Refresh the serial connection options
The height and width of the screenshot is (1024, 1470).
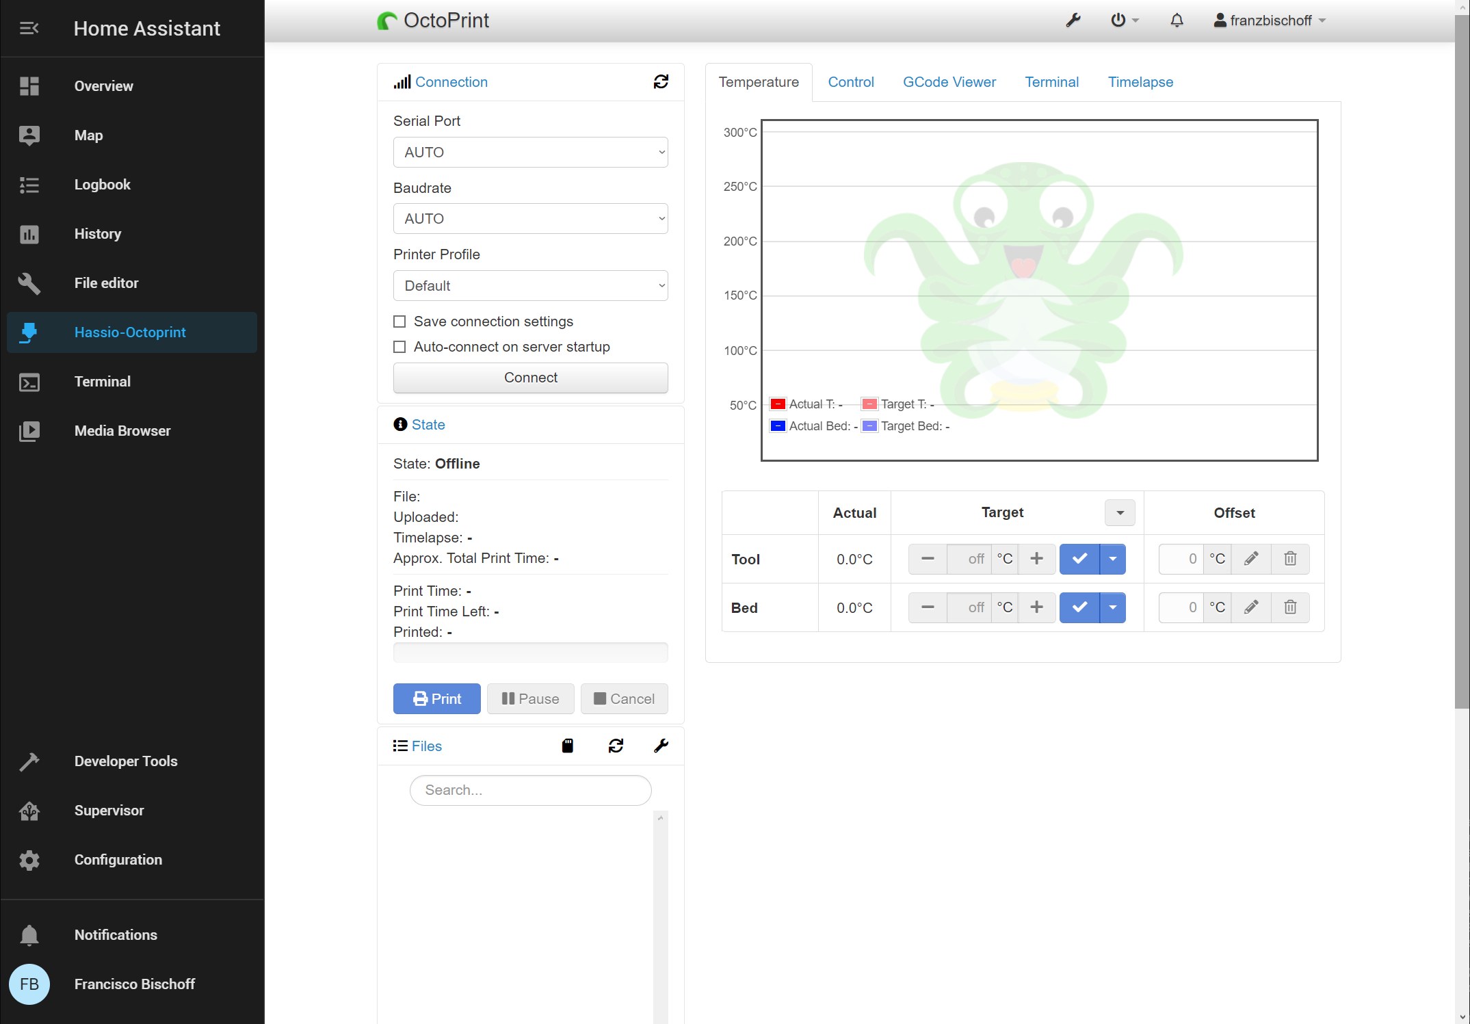tap(661, 82)
